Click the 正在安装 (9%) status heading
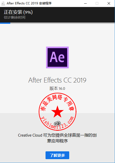 coord(18,12)
